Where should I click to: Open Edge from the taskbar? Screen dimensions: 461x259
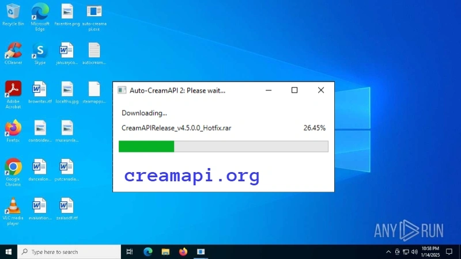(148, 252)
